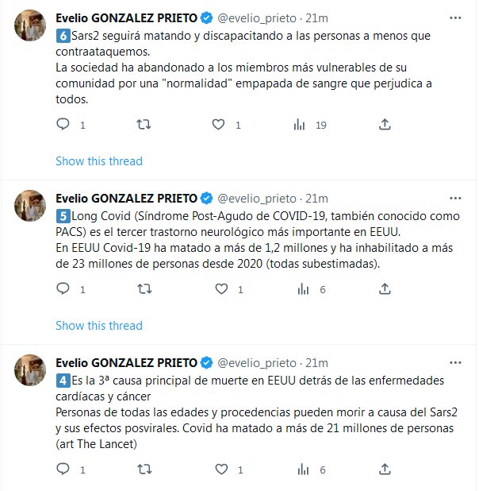Click author name on The Lancet tweet
The image size is (479, 491).
click(125, 363)
